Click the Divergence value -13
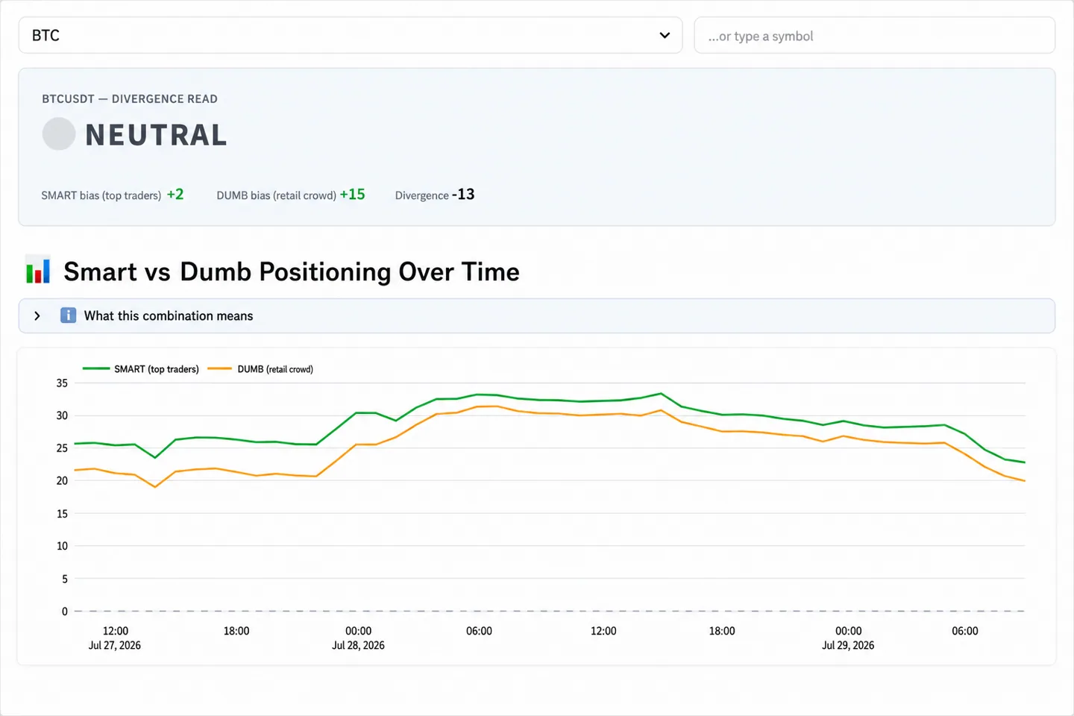1074x716 pixels. [463, 194]
